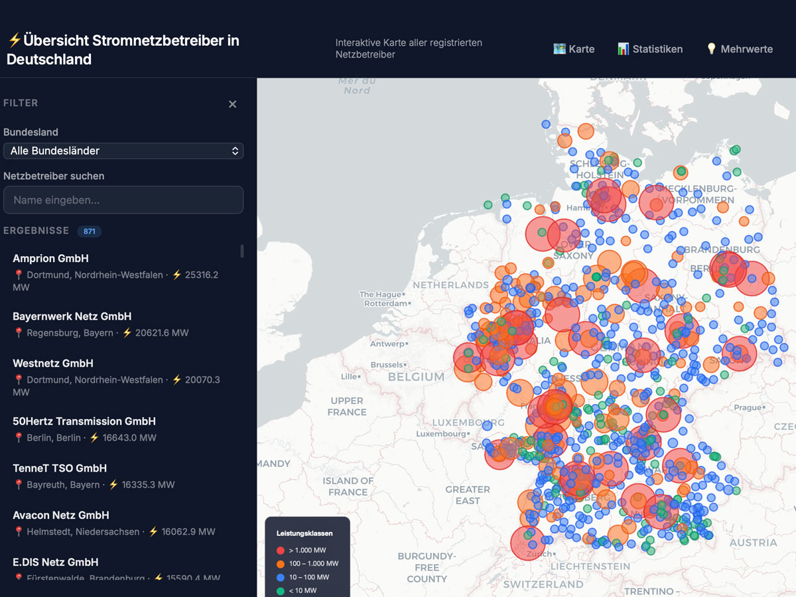Click the lightning icon beside 16335.3 MW
Viewport: 796px width, 597px height.
pyautogui.click(x=113, y=485)
